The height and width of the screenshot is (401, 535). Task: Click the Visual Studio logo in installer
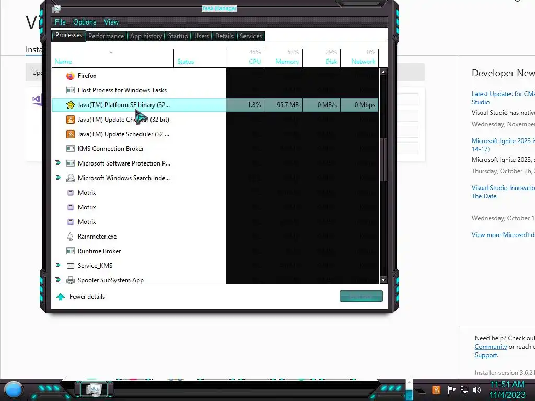(36, 100)
